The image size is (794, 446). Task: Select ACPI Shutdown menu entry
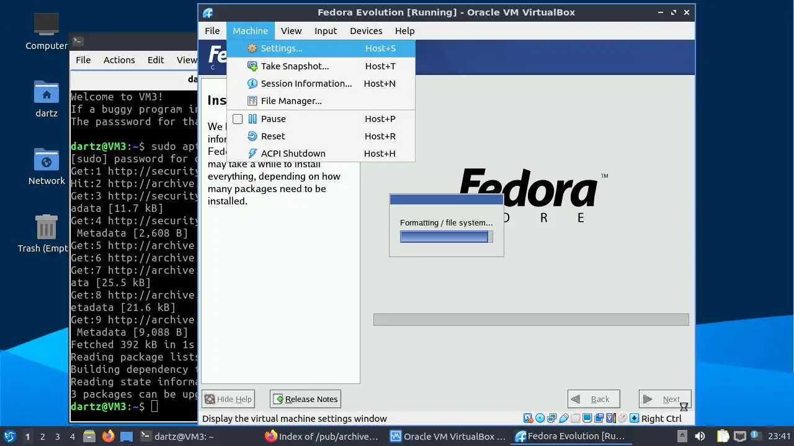(x=321, y=154)
